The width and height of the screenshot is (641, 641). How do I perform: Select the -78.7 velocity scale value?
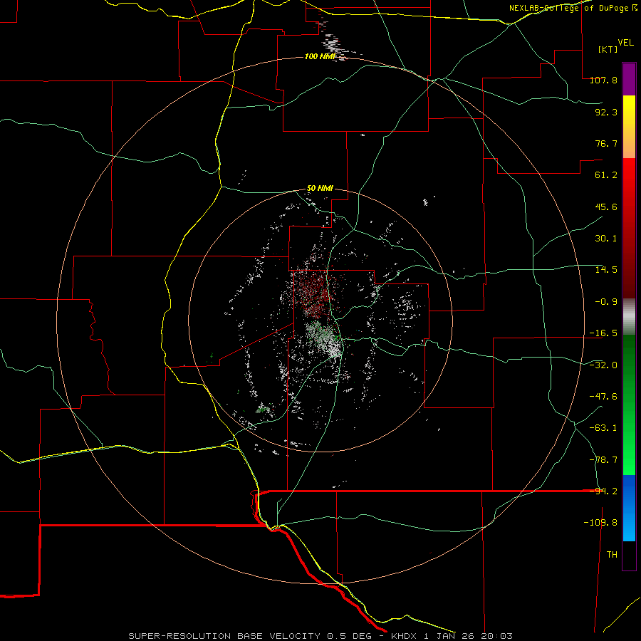[x=603, y=460]
